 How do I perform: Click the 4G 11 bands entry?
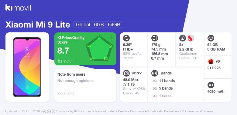[x=163, y=81]
